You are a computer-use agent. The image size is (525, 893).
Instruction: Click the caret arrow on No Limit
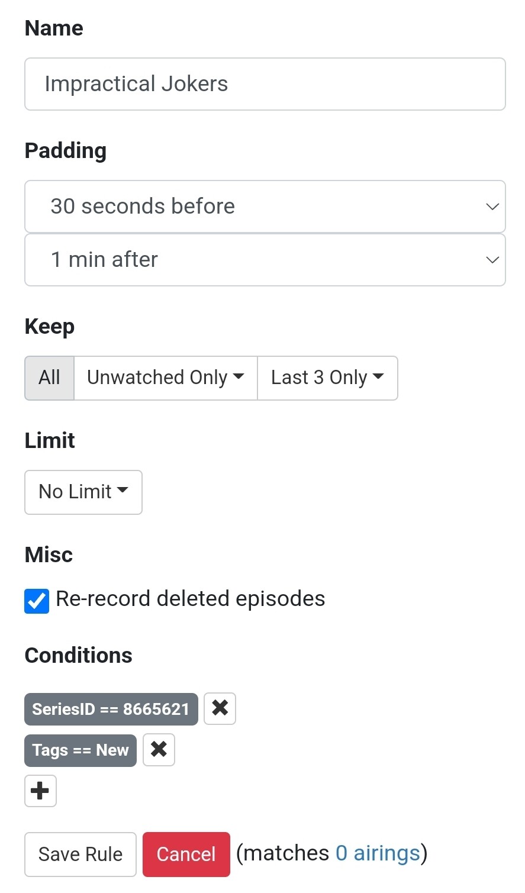point(123,490)
